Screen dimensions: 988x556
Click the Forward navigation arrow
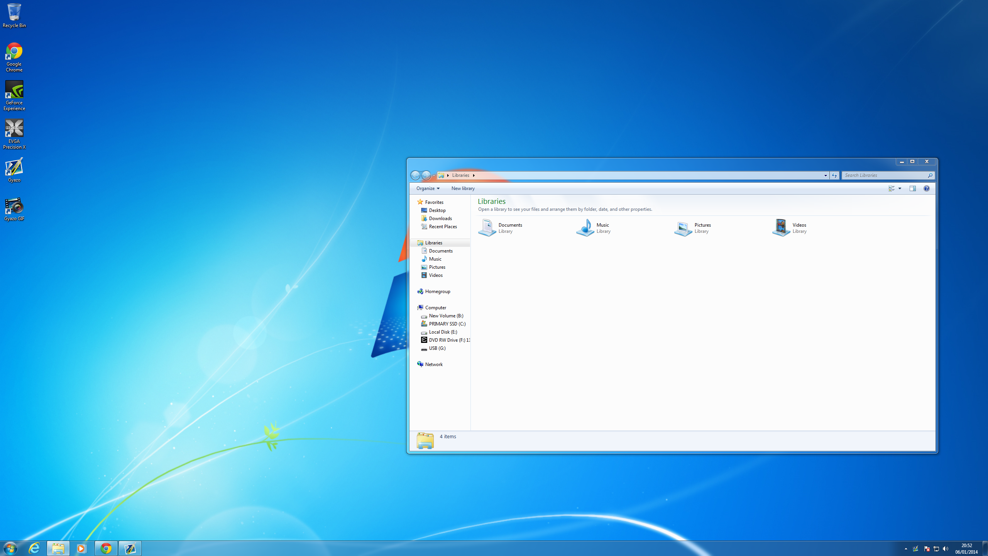426,175
